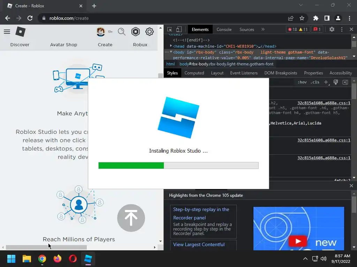The image size is (357, 267).
Task: Go to Discover in Roblox nav
Action: (20, 45)
